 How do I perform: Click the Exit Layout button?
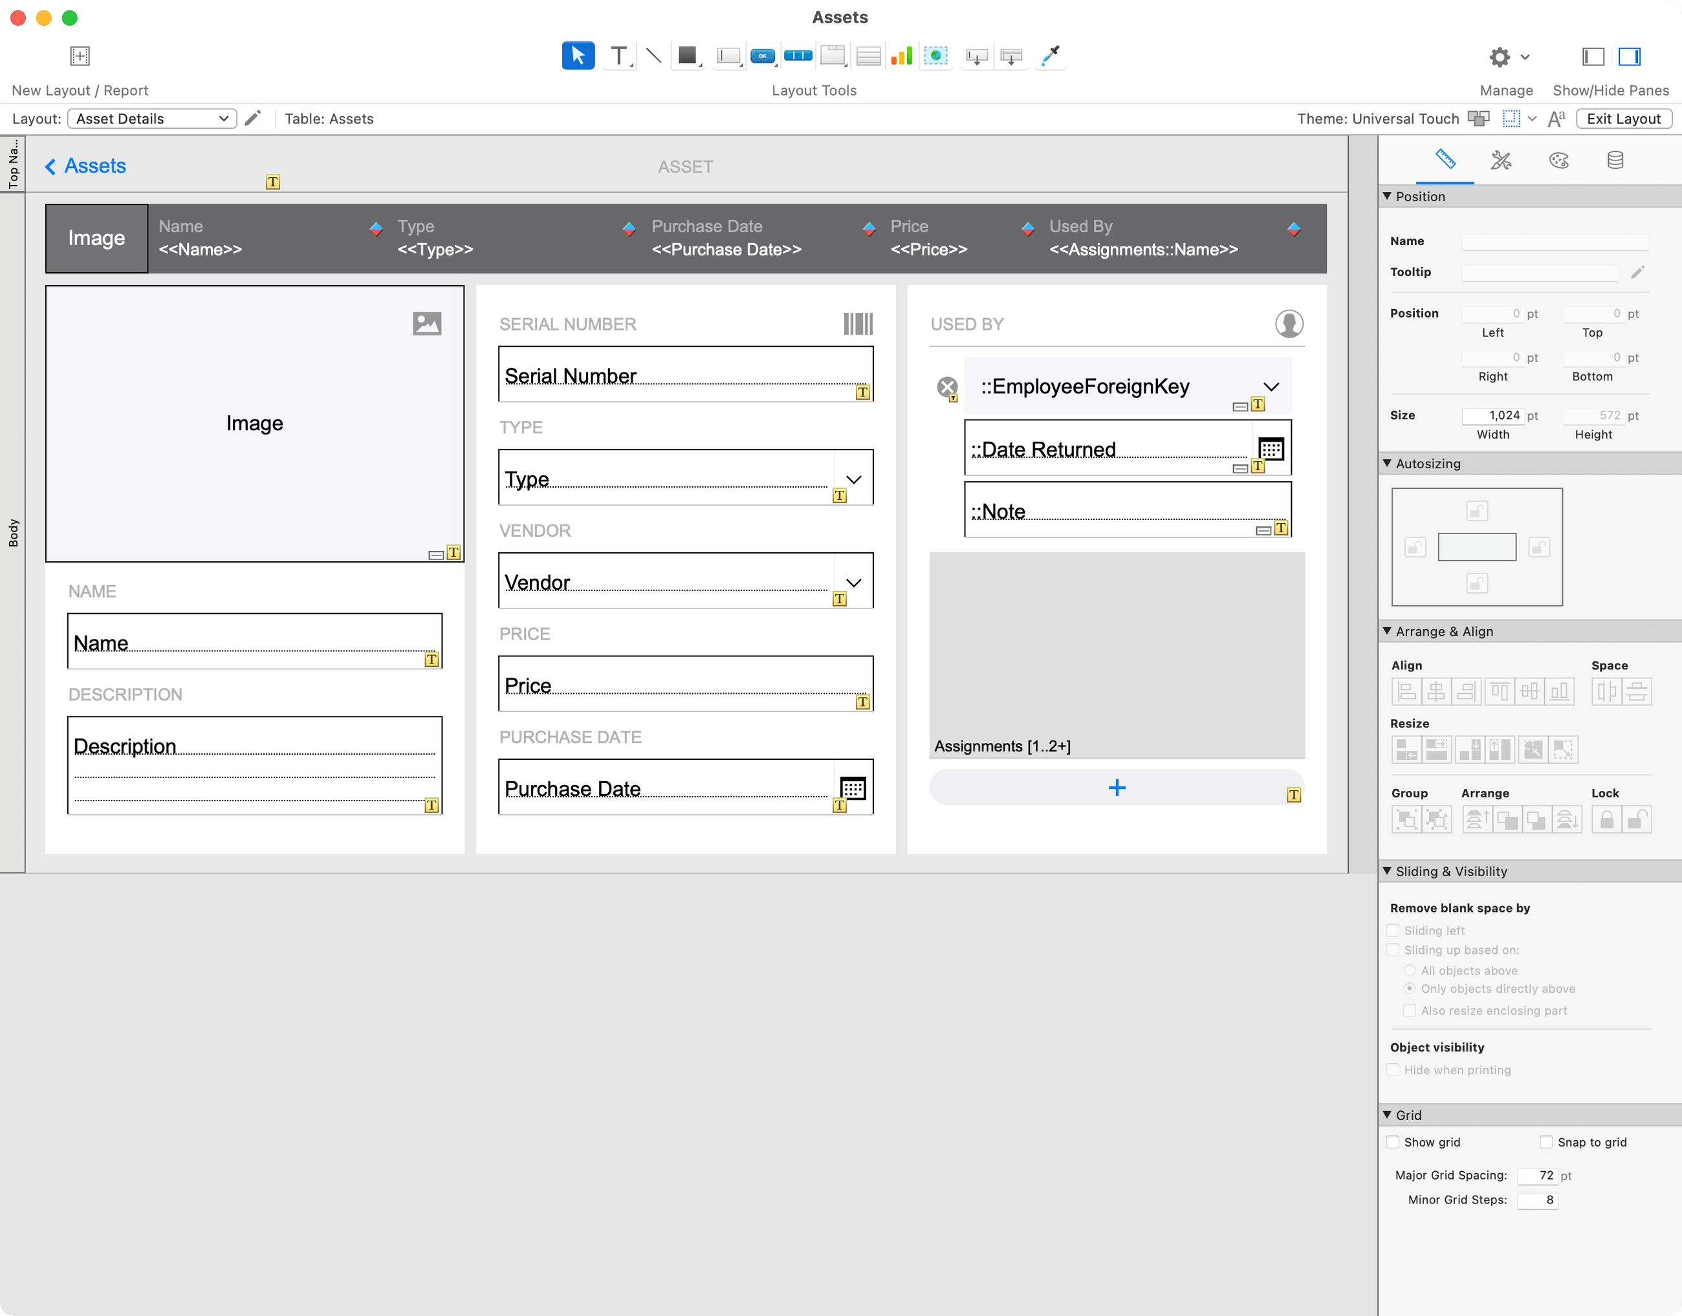coord(1623,118)
